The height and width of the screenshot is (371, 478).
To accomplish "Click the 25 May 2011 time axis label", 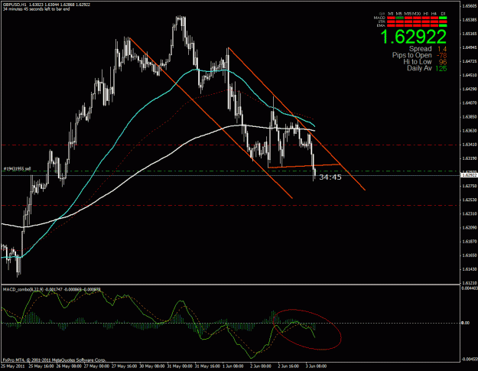I will [x=13, y=366].
